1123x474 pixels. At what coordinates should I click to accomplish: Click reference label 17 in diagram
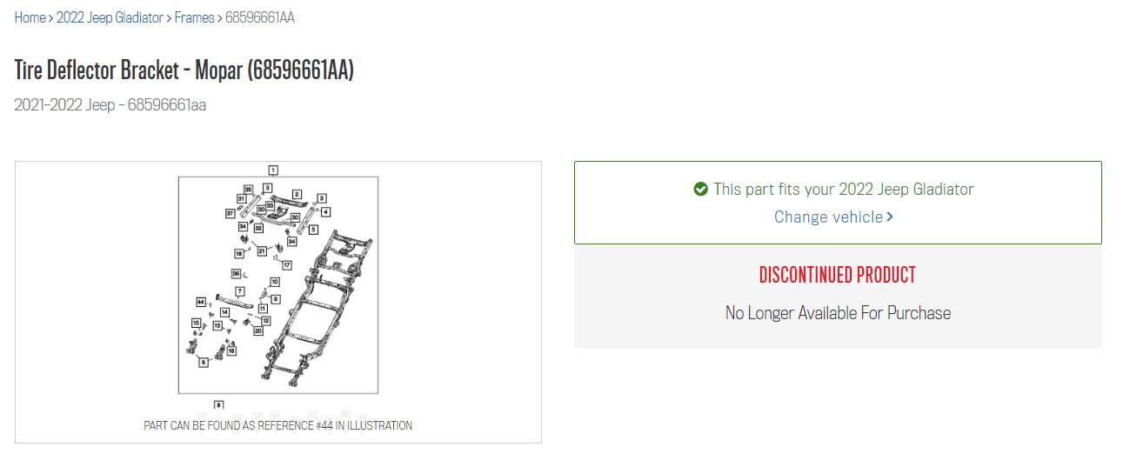click(x=286, y=264)
